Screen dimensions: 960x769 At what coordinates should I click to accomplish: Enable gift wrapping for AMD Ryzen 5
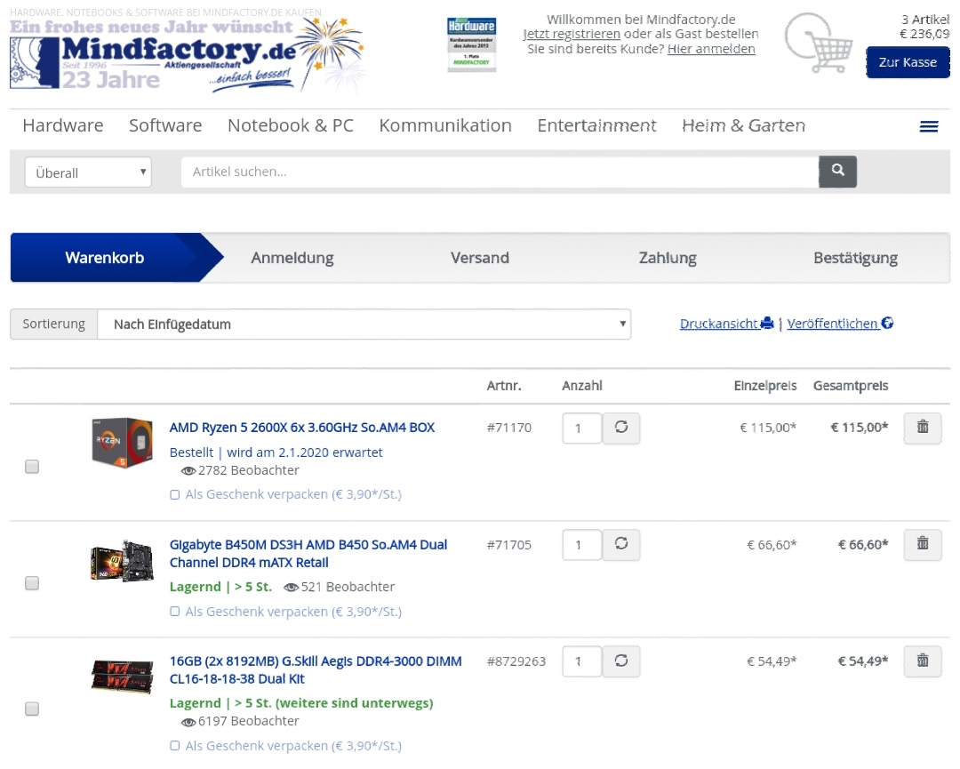[174, 494]
